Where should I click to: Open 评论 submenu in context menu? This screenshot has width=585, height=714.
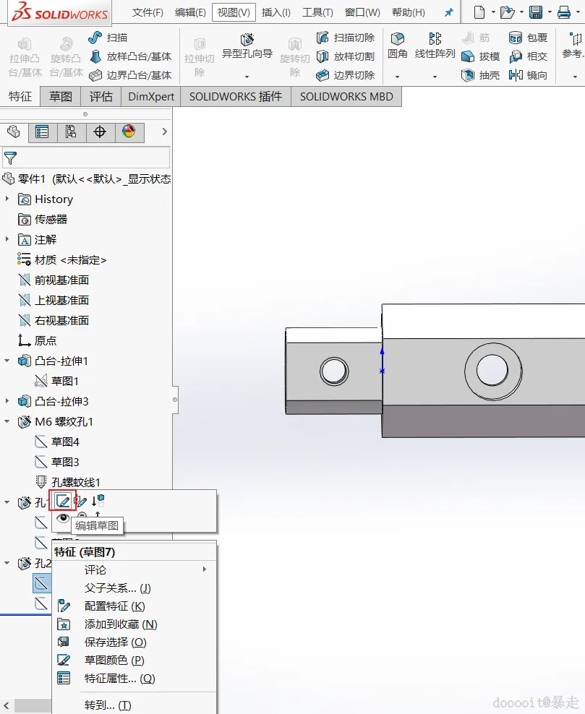(134, 569)
